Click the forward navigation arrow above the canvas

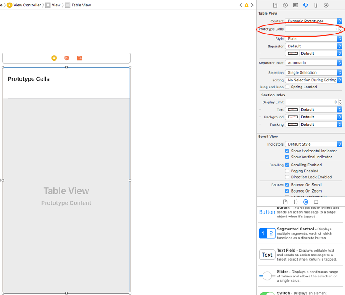pos(251,5)
